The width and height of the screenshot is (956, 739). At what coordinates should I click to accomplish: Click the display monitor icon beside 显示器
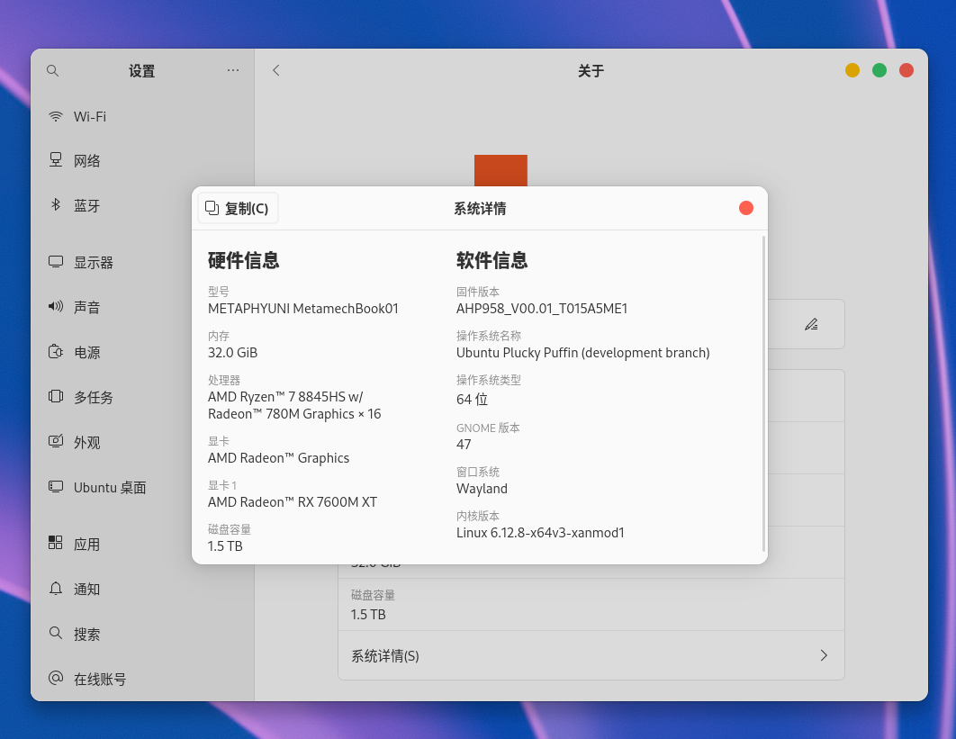click(x=56, y=262)
